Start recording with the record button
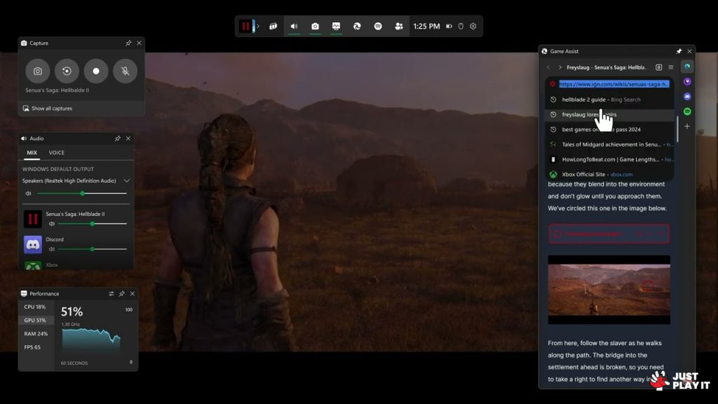The width and height of the screenshot is (718, 404). pos(96,71)
